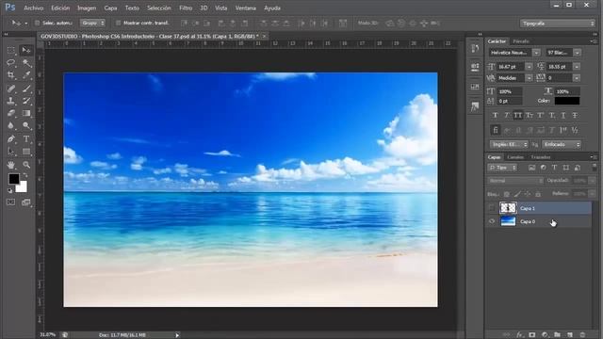
Task: Show the hidden Capa 1 layer
Action: coord(492,208)
